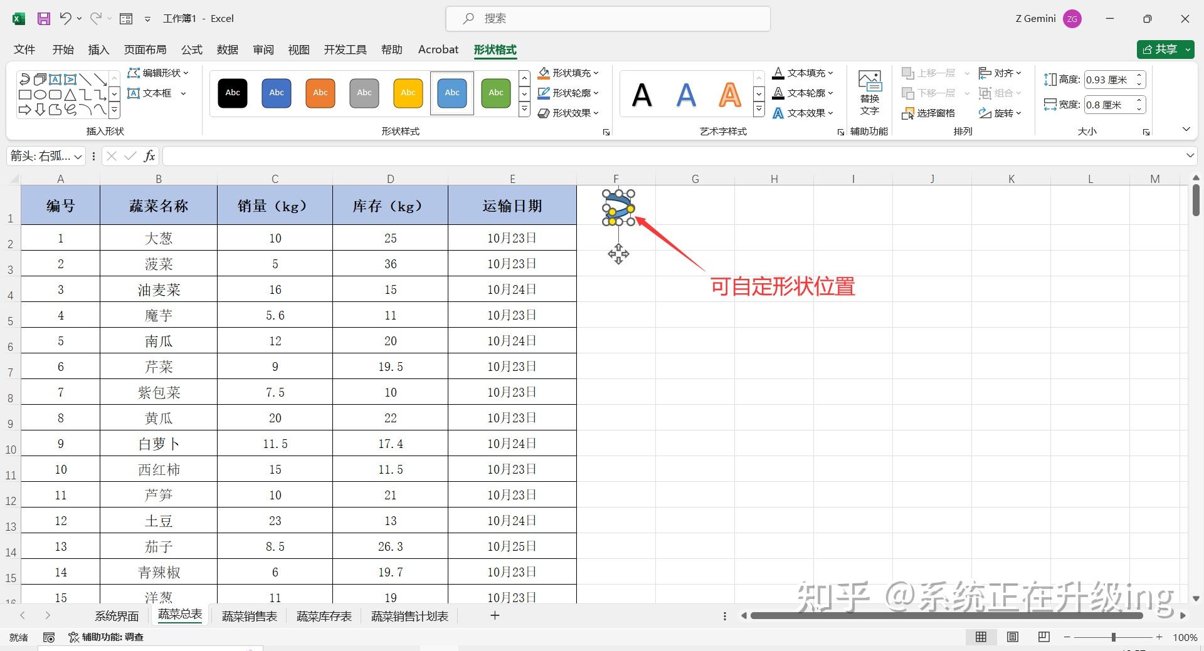Screen dimensions: 1204x651
Task: Select the scribble freeform shape in the gallery
Action: click(70, 110)
